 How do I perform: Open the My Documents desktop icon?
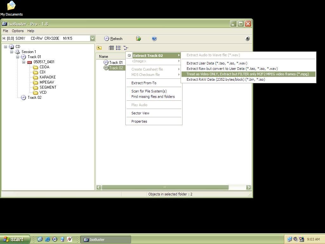tap(11, 8)
